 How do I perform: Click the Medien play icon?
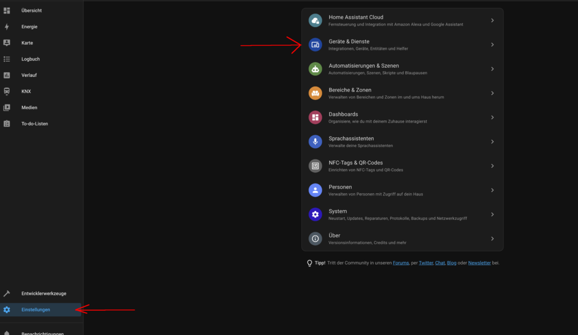tap(7, 107)
